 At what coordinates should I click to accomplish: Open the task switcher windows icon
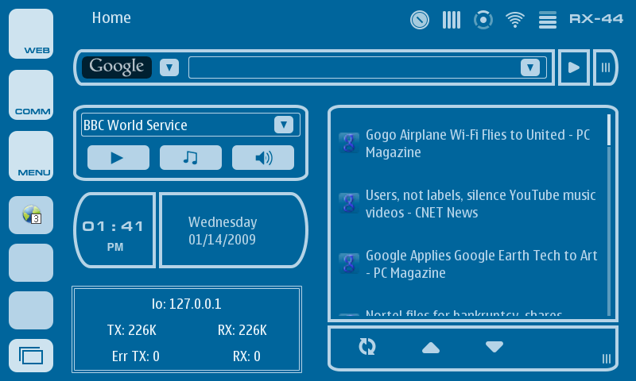click(31, 356)
